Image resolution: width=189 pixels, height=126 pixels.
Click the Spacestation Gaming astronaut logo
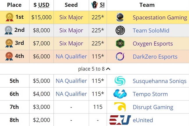[120, 17]
